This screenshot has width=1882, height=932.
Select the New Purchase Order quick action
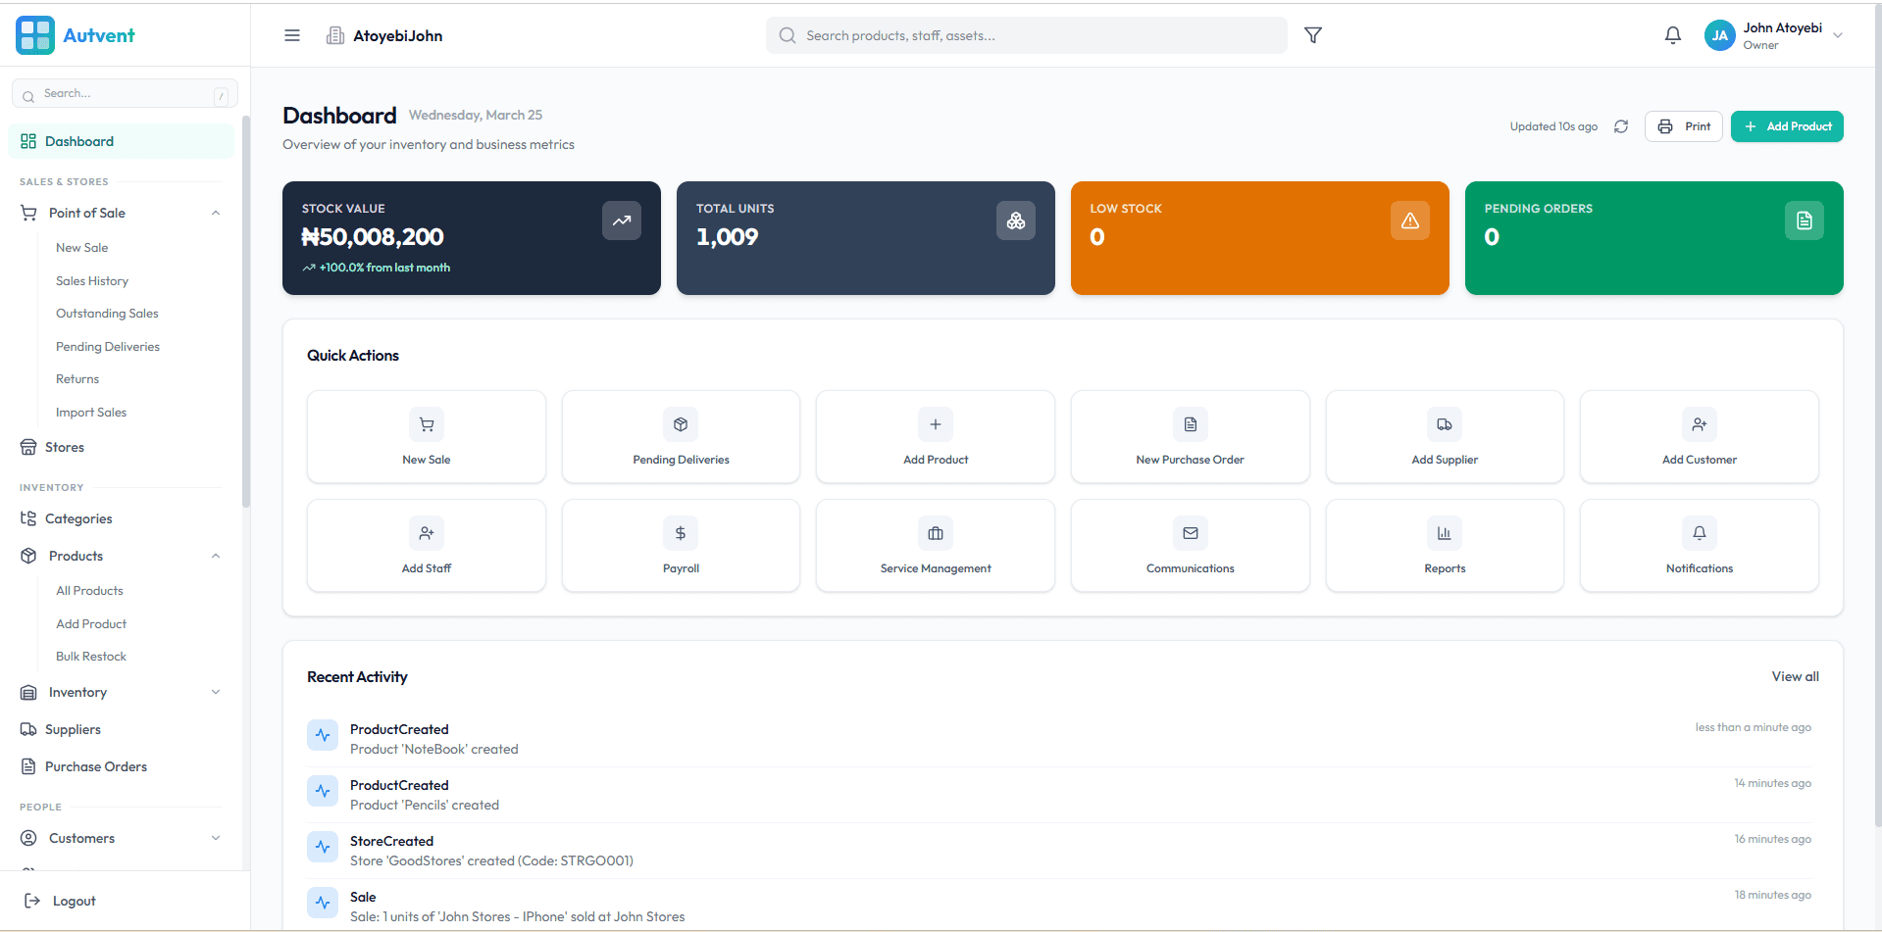tap(1190, 436)
